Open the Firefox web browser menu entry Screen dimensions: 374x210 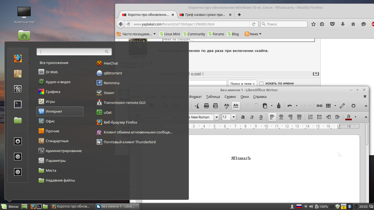117,122
